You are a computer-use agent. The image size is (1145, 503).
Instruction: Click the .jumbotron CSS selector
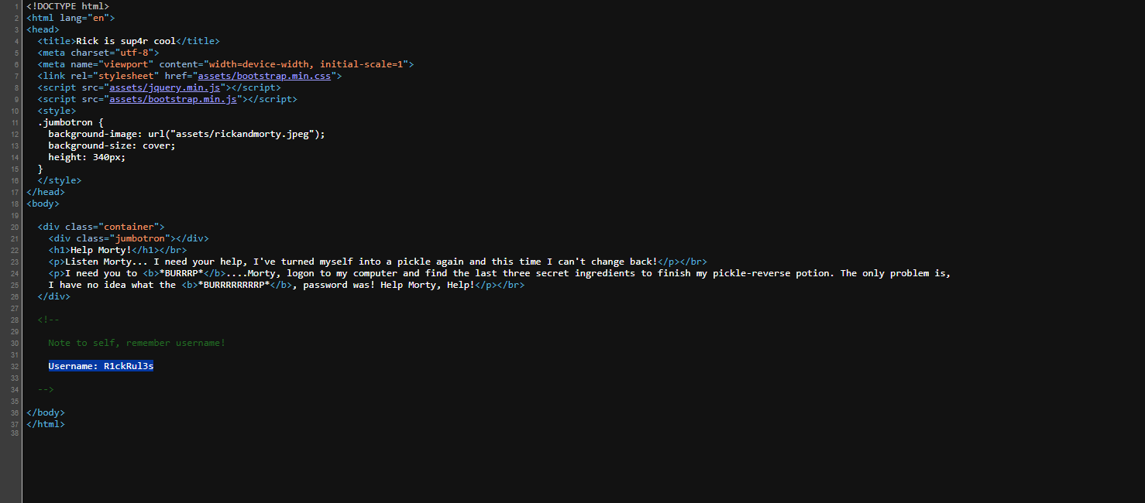65,122
